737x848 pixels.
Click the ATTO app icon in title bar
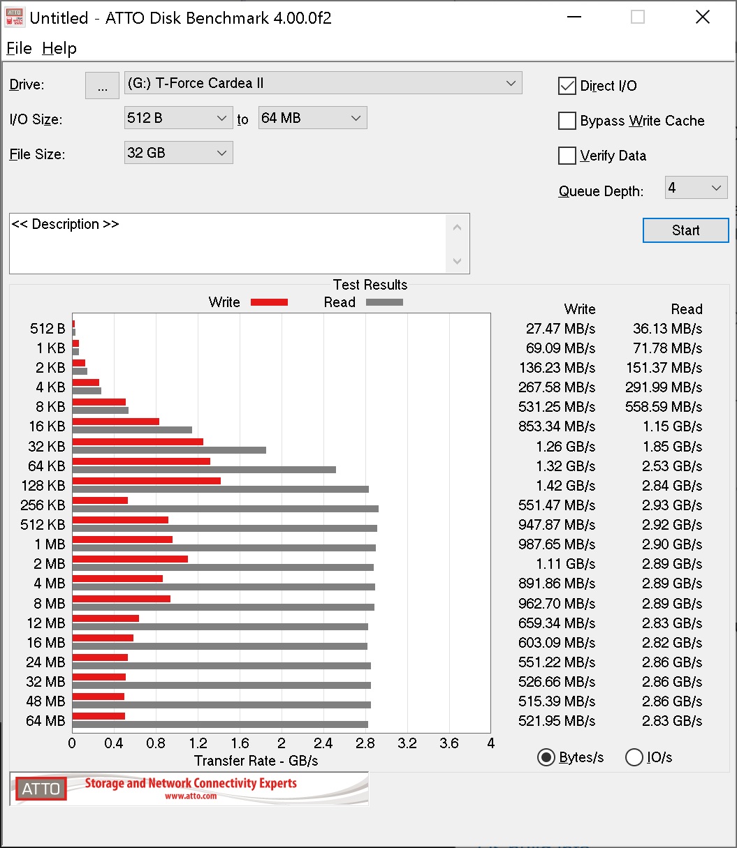(14, 17)
